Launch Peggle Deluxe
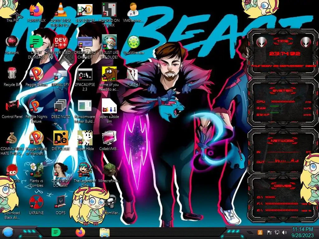The width and height of the screenshot is (319, 239). coord(36,77)
